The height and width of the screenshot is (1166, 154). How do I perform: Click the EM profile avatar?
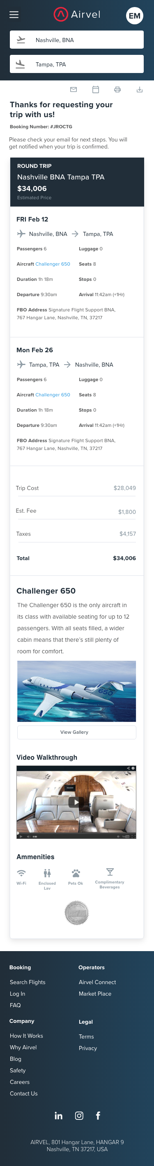point(134,16)
